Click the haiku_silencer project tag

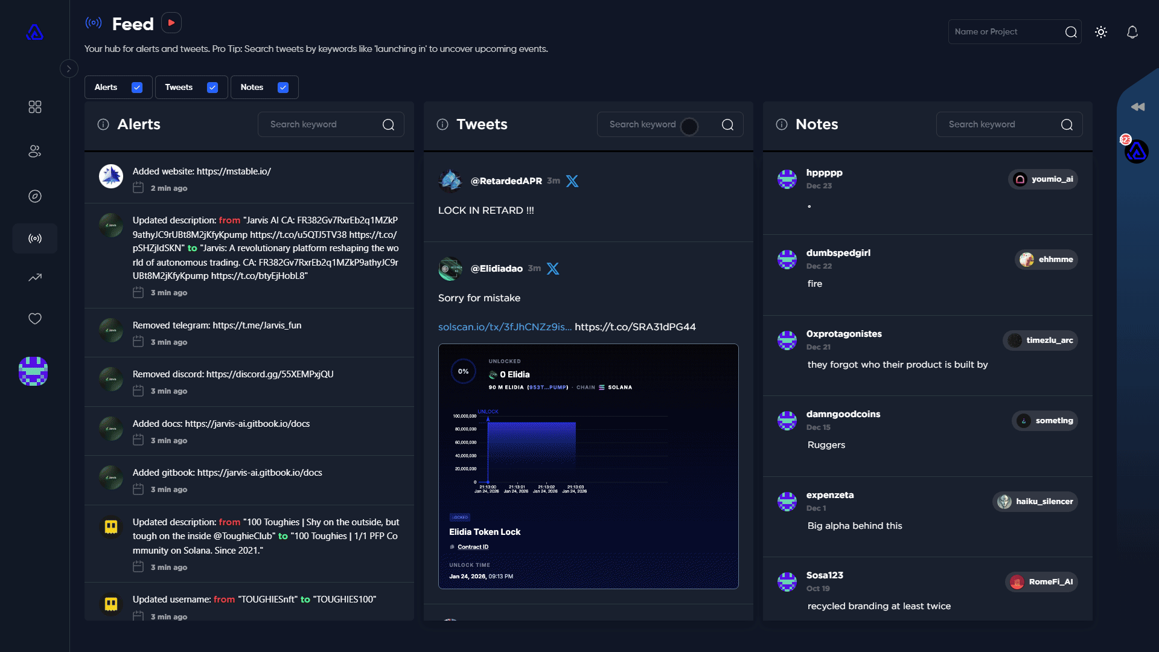click(1035, 502)
